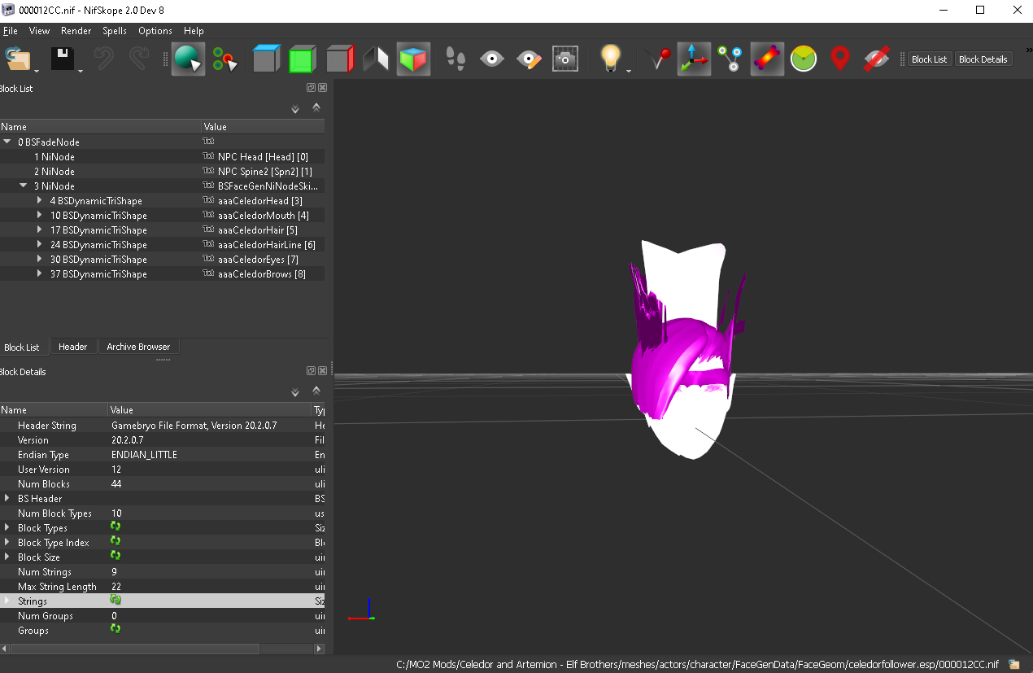This screenshot has width=1033, height=673.
Task: Select the multicolor perspective cube icon
Action: coord(413,59)
